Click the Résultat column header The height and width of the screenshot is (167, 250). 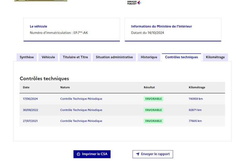[x=149, y=87]
